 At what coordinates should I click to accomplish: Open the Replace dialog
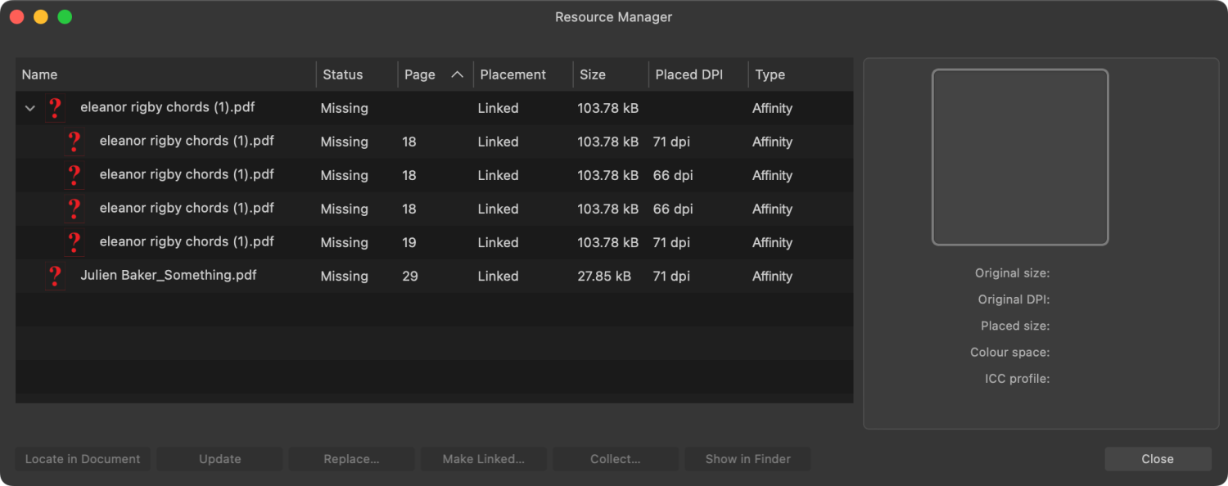pos(351,459)
